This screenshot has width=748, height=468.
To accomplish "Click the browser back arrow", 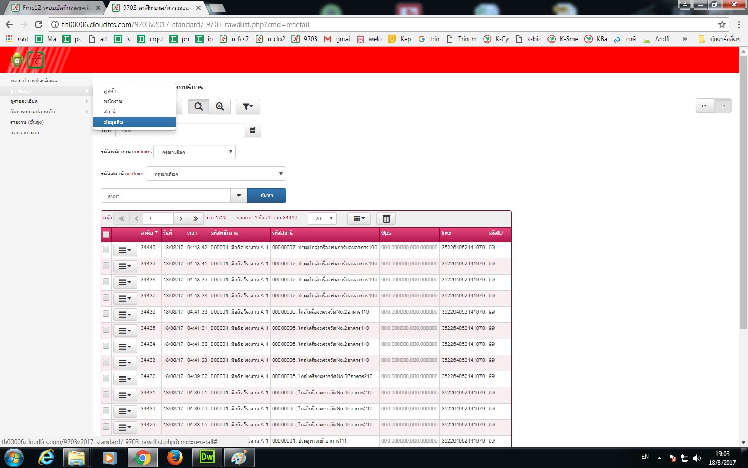I will tap(9, 24).
